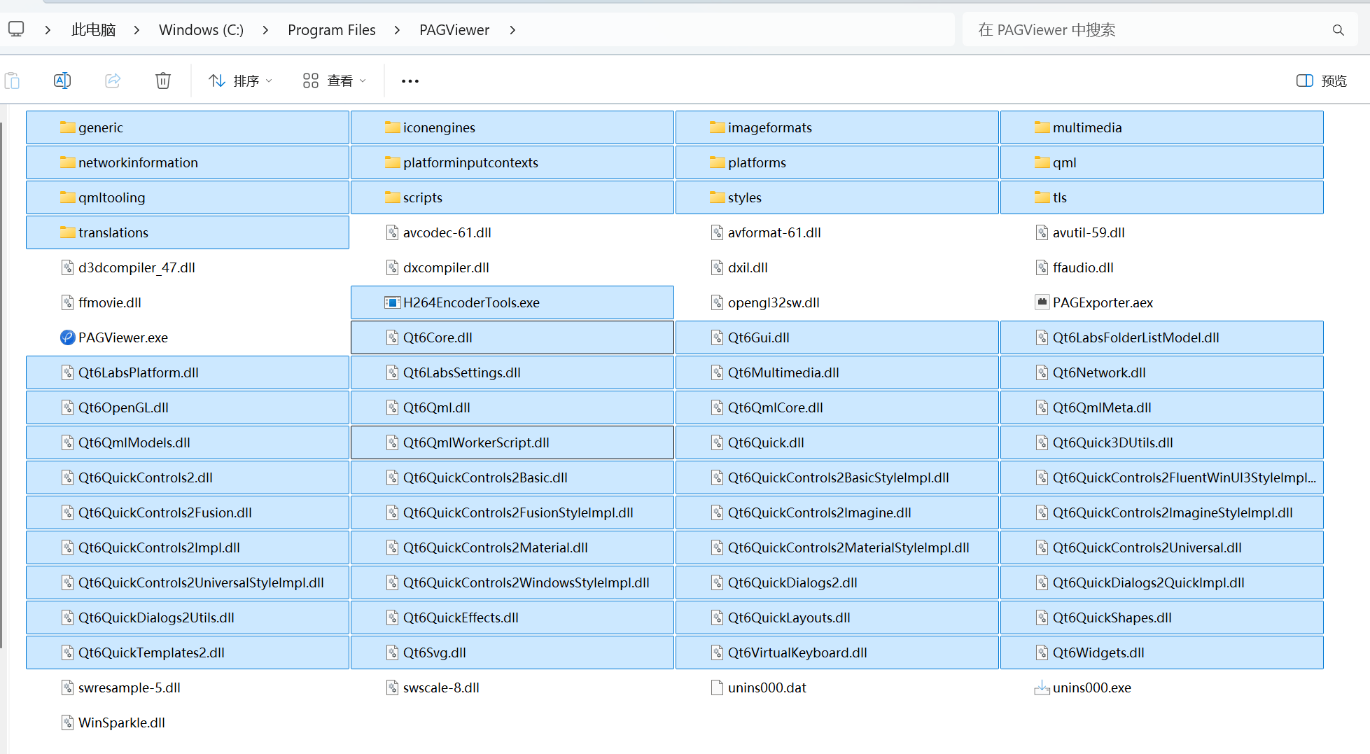Go to 此电脑 breadcrumb

click(93, 30)
